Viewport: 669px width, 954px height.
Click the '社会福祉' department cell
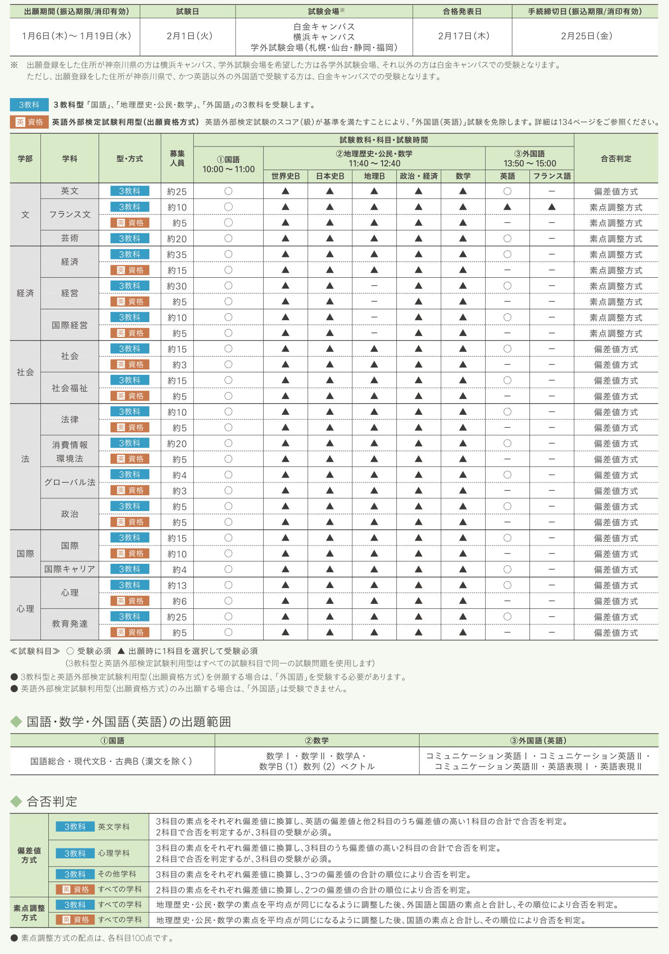pyautogui.click(x=70, y=388)
